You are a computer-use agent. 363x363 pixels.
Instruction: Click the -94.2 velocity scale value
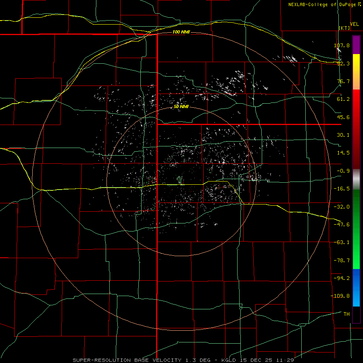click(342, 278)
